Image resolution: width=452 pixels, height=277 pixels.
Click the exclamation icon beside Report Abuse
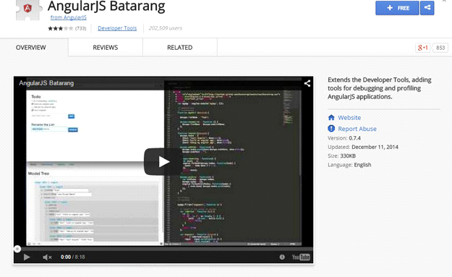point(331,129)
